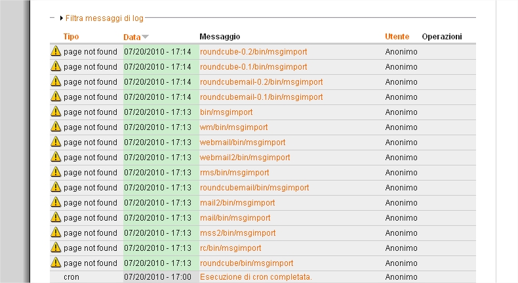This screenshot has height=283, width=518.
Task: Click warning icon beside roundcube-0.2/bin/msgimport row
Action: 56,51
